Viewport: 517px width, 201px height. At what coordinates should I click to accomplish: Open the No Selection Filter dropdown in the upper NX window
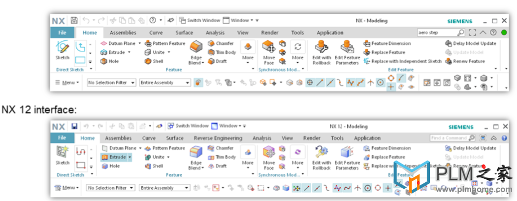point(111,82)
